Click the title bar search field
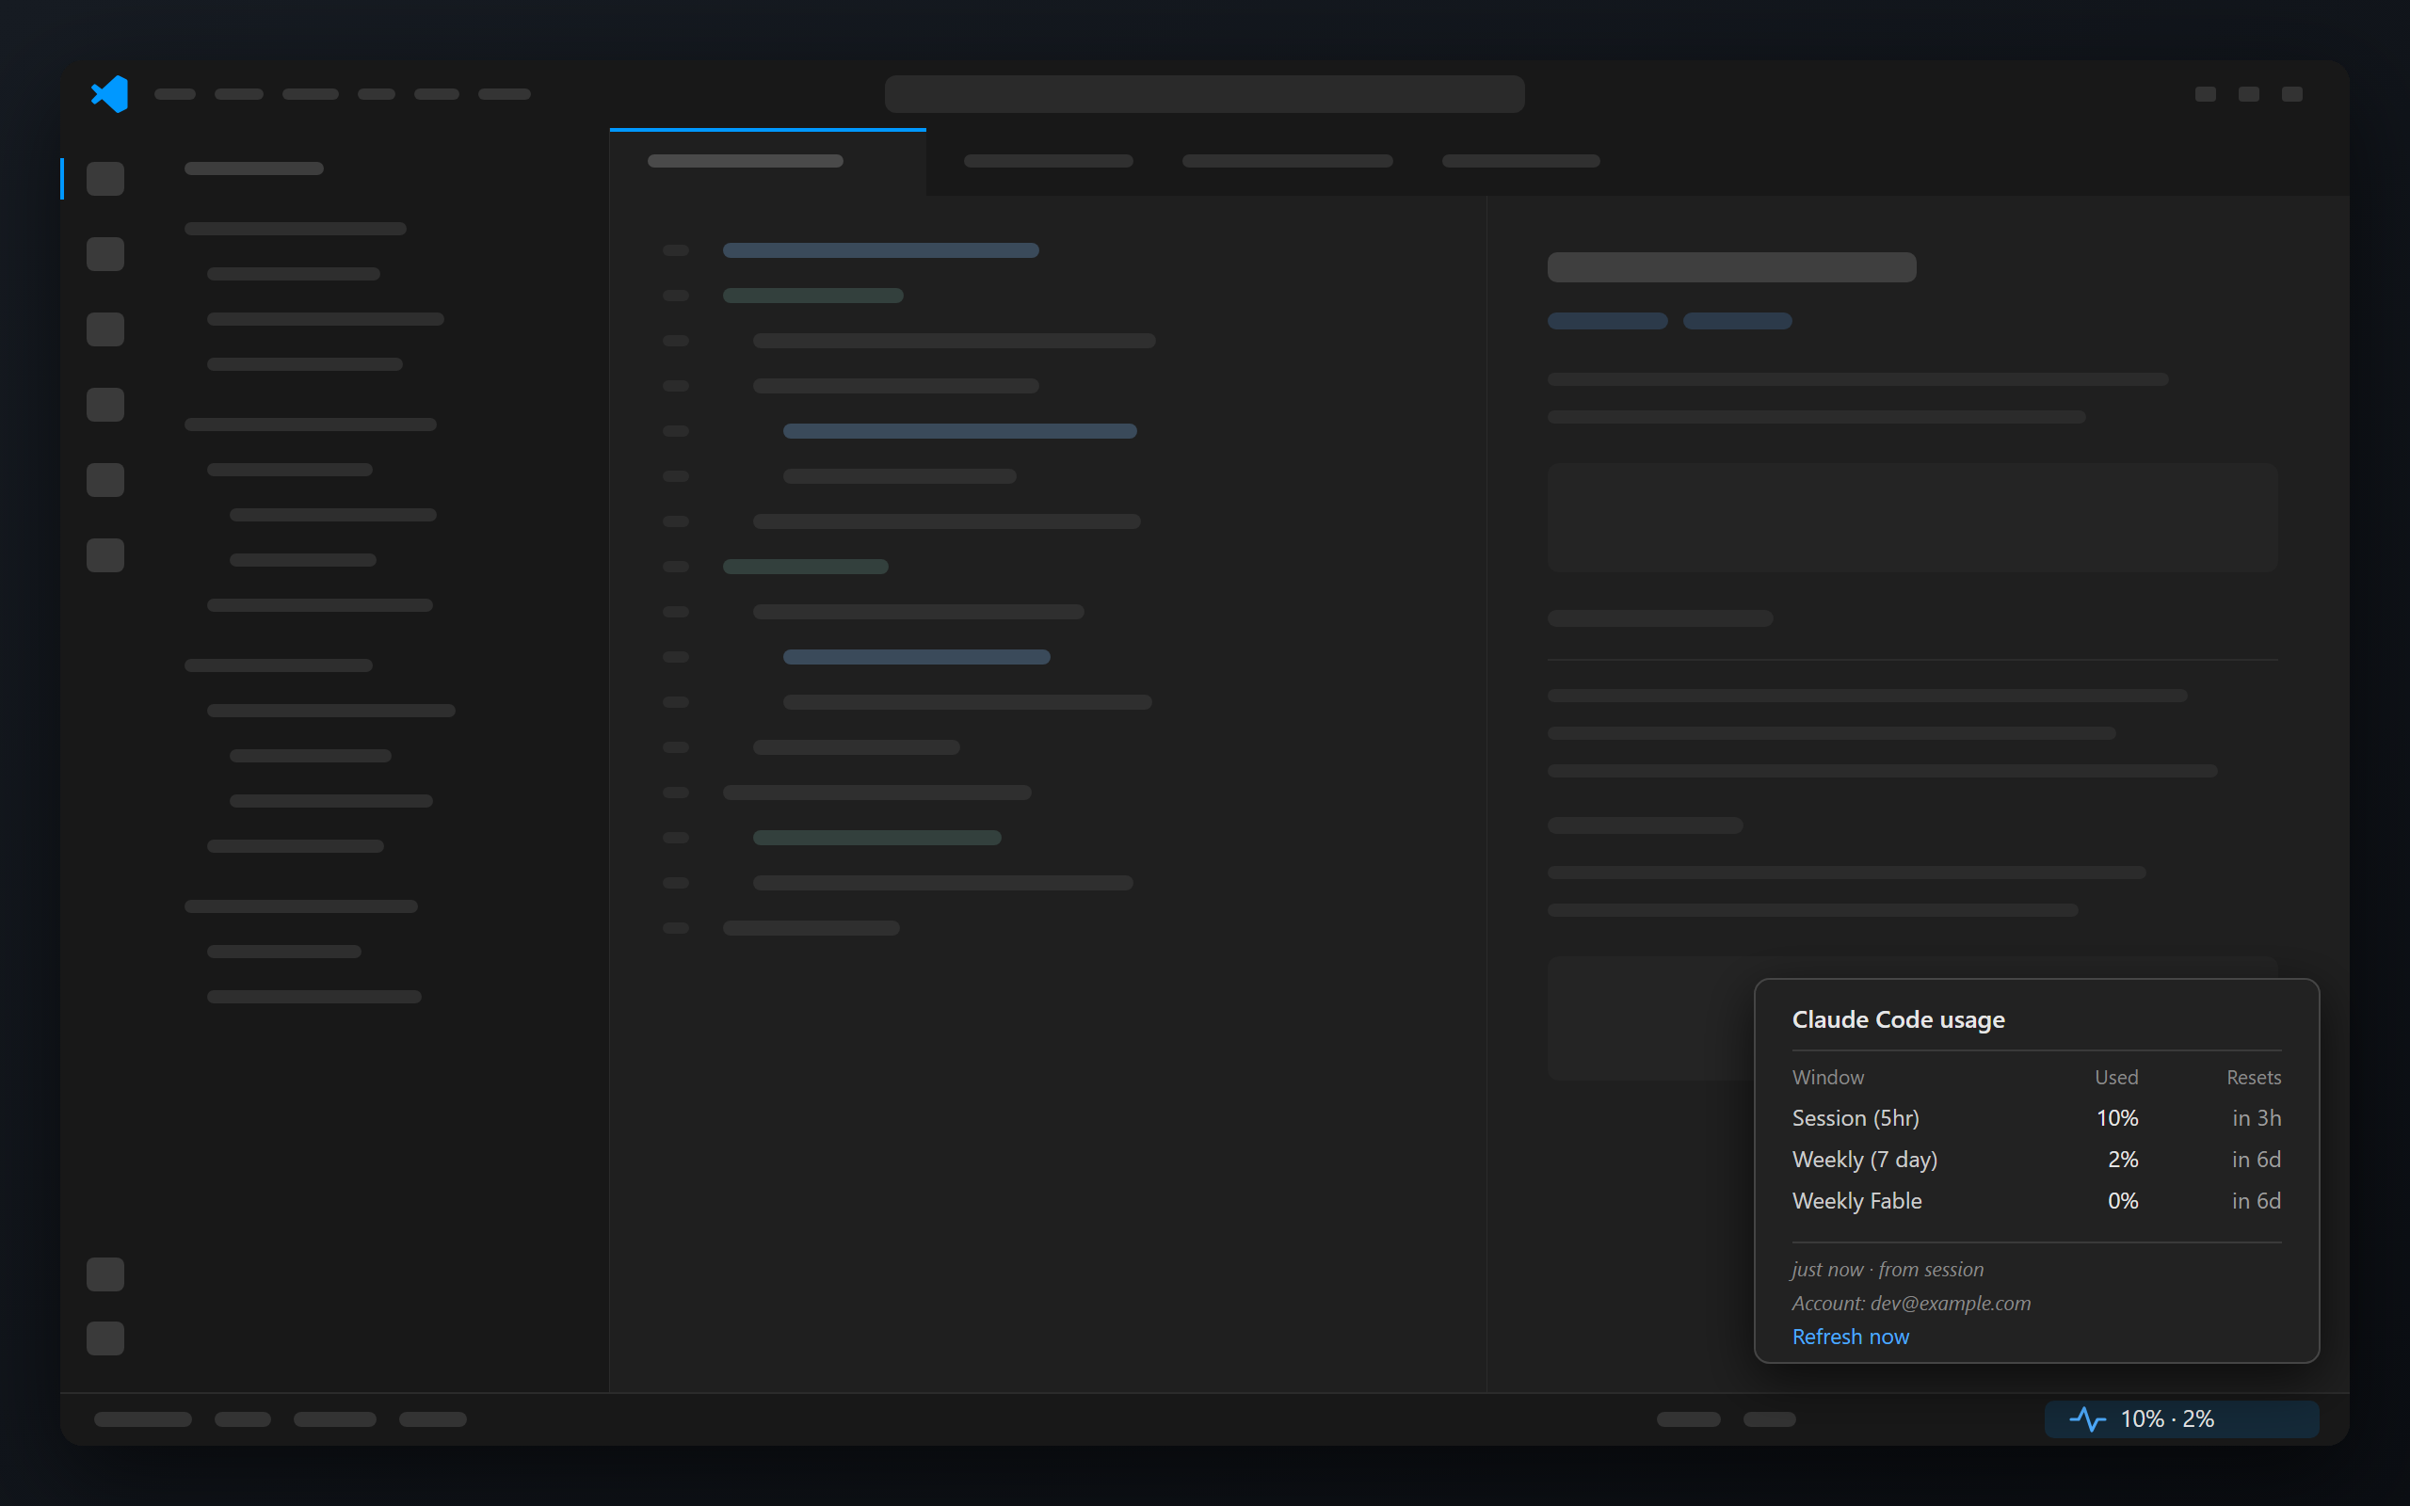Screen dimensions: 2410x1506 (x=1204, y=93)
